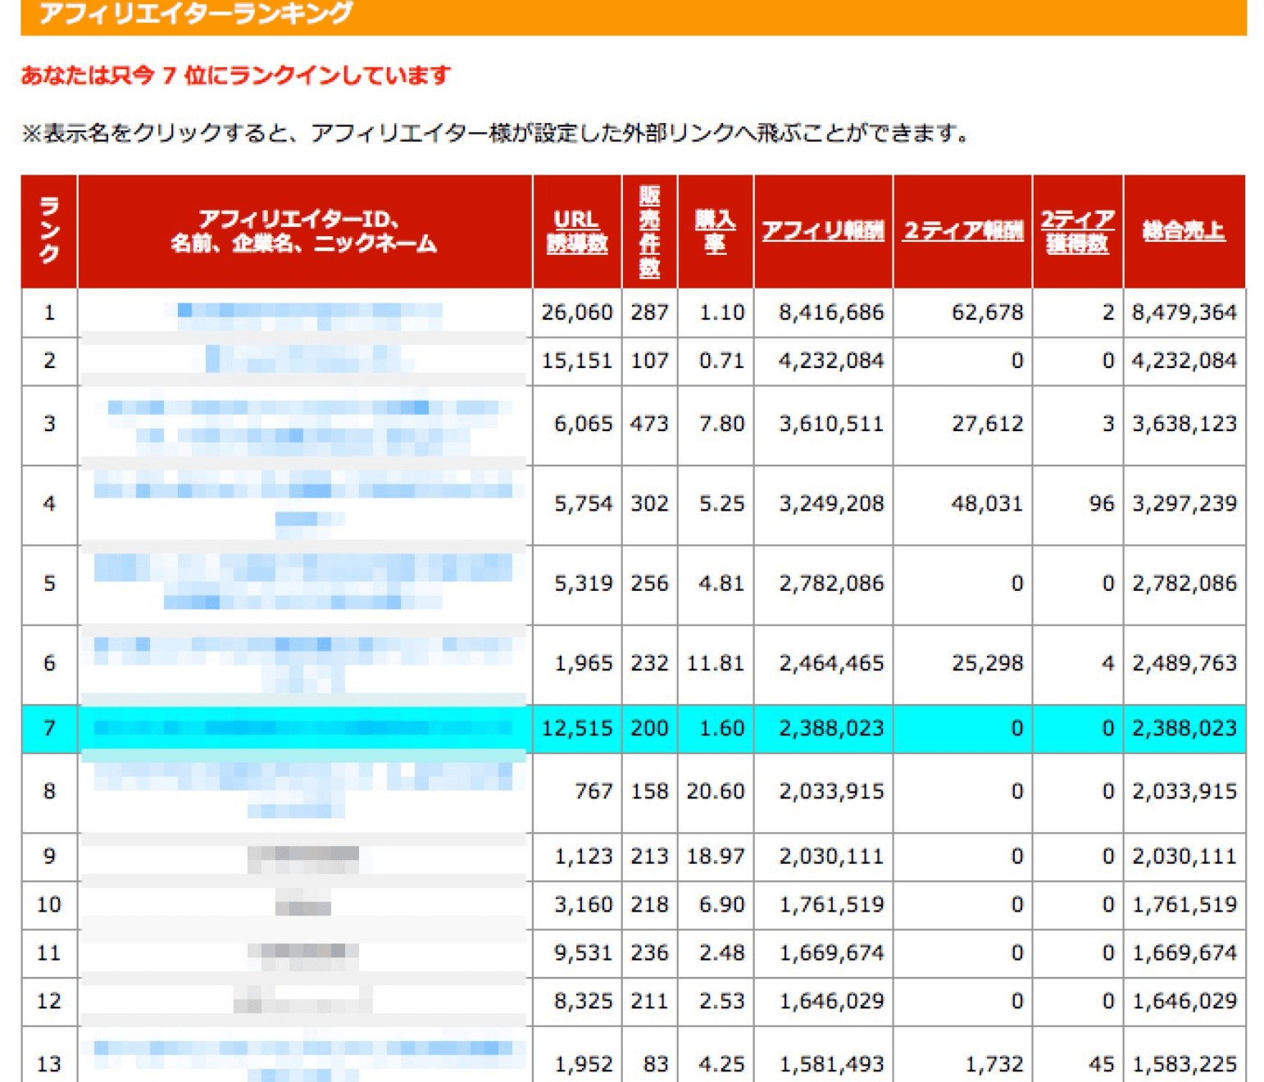Sort by 販売件数 column header
The width and height of the screenshot is (1264, 1082).
tap(649, 231)
